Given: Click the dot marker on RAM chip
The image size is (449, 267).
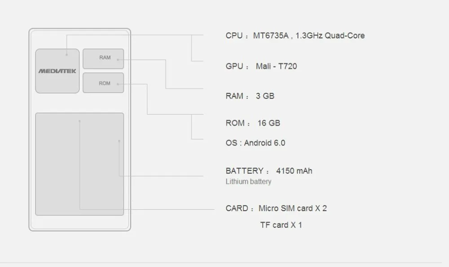Looking at the screenshot, I should [x=118, y=60].
